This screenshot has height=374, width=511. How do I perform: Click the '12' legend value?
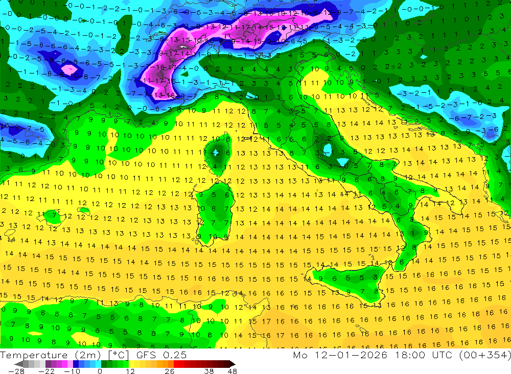130,371
